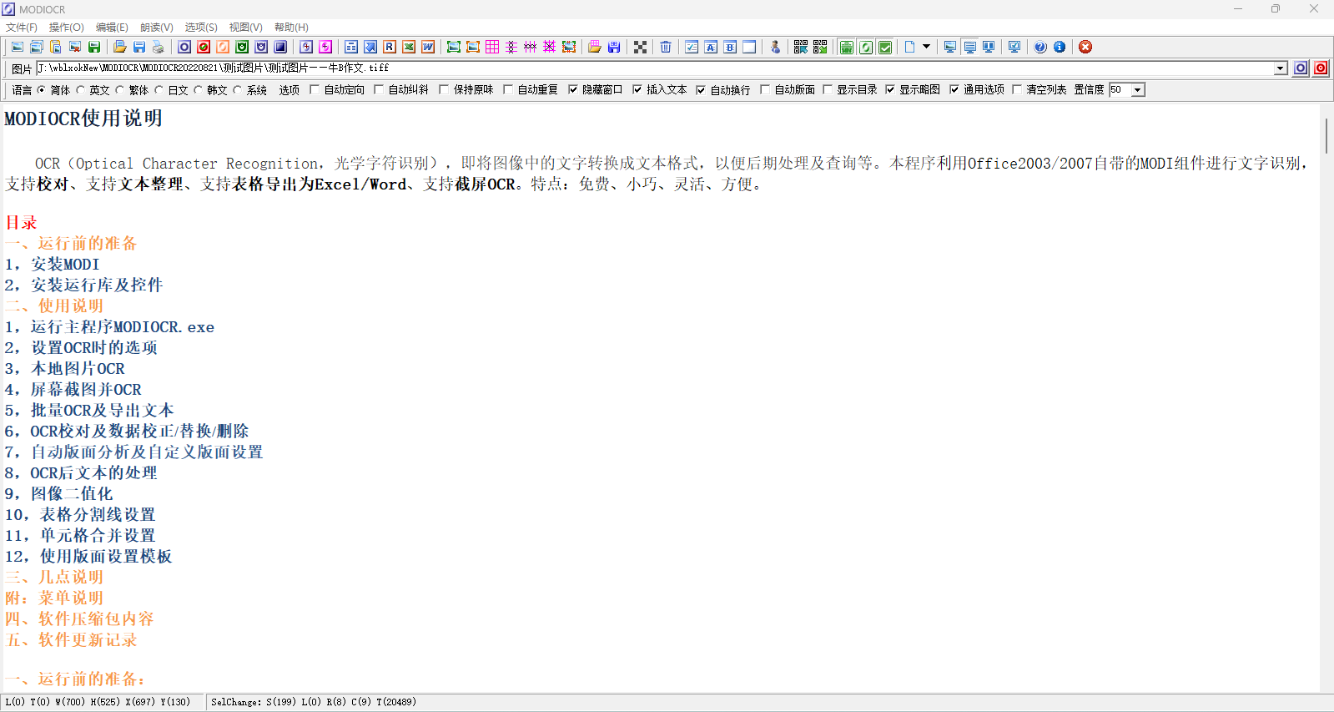Click the green floppy save icon
This screenshot has width=1334, height=712.
[94, 47]
